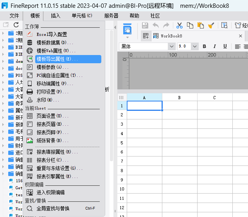The height and width of the screenshot is (217, 248).
Task: Select column B header
Action: 180,98
